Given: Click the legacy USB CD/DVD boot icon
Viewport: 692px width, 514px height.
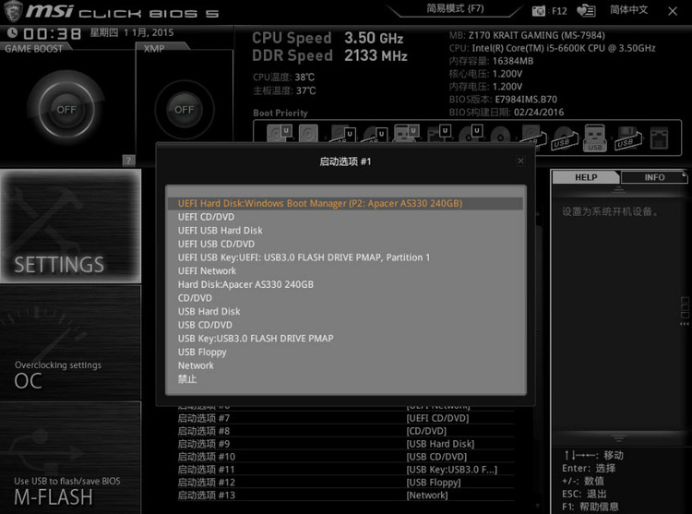Looking at the screenshot, I should tap(565, 137).
